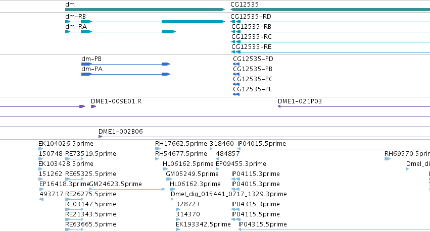Click the DME1-021P03 clone label
The image size is (430, 232).
pos(300,101)
